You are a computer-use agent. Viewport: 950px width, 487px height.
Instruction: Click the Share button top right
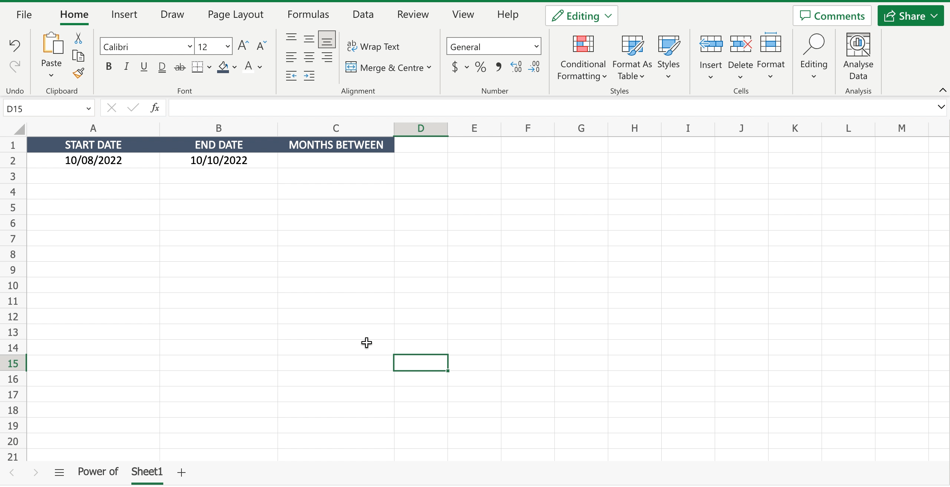pyautogui.click(x=911, y=16)
